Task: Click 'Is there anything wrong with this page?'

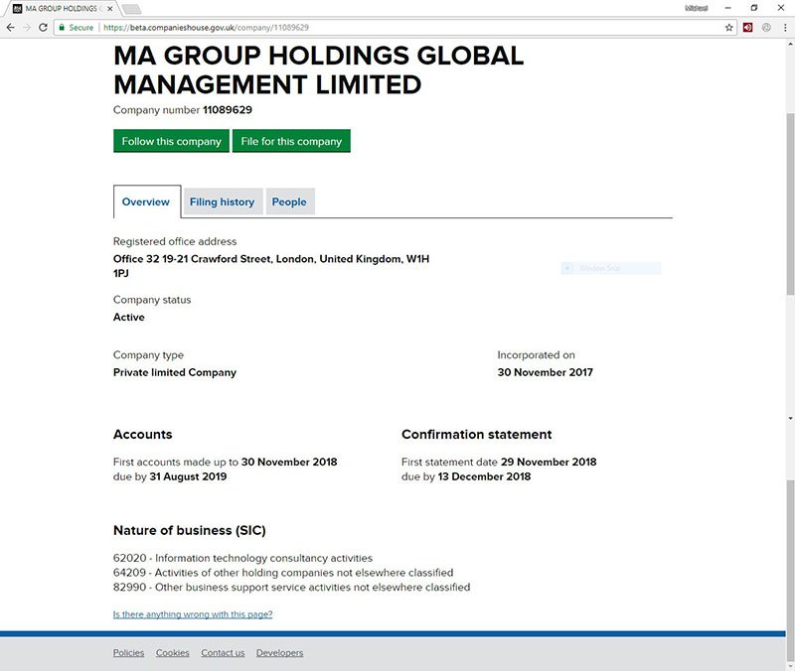Action: 193,614
